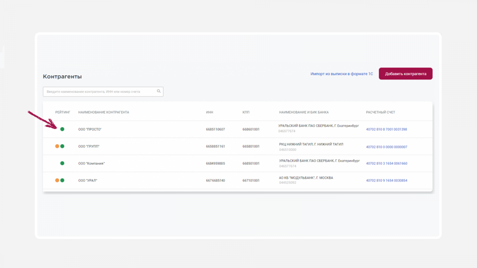Click the Сбербанк bank name in ООО "Компания" row
Image resolution: width=477 pixels, height=268 pixels.
319,161
